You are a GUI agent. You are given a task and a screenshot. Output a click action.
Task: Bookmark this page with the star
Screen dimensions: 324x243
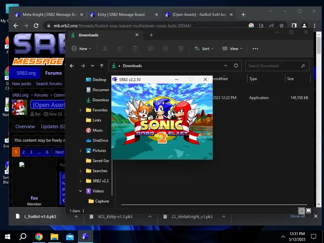[x=281, y=26]
